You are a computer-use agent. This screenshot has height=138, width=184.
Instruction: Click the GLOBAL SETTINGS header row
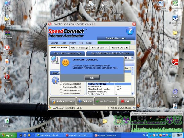pos(109,84)
